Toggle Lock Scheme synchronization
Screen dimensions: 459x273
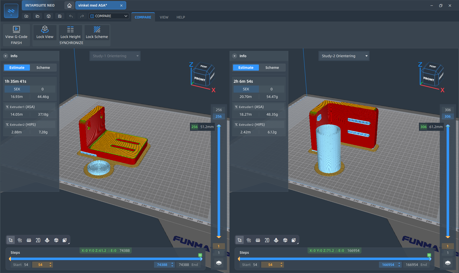click(97, 32)
